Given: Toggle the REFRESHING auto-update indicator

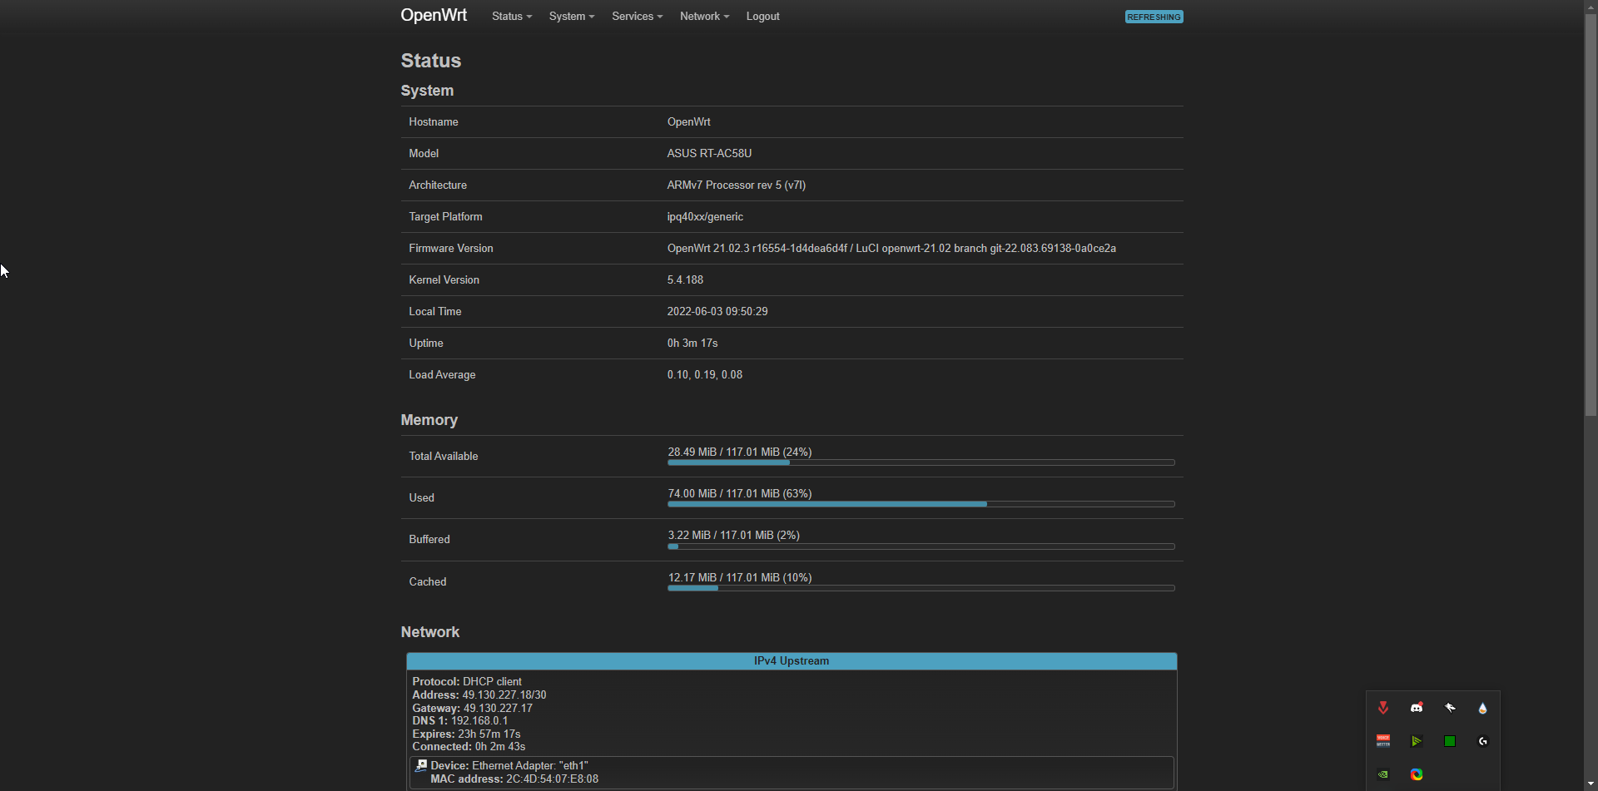Looking at the screenshot, I should 1154,17.
